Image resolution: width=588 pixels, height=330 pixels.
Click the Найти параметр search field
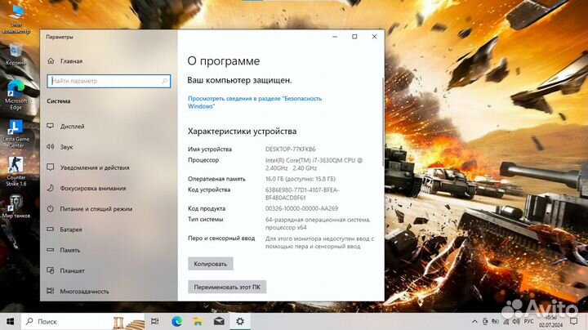tap(109, 81)
